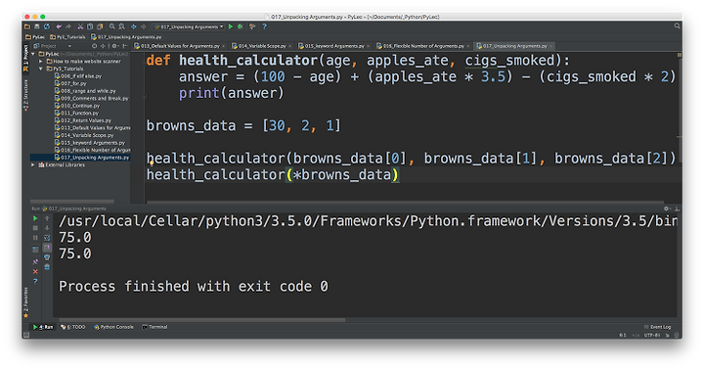The image size is (704, 370).
Task: Click the Py3_Tutorials breadcrumb
Action: click(x=67, y=37)
